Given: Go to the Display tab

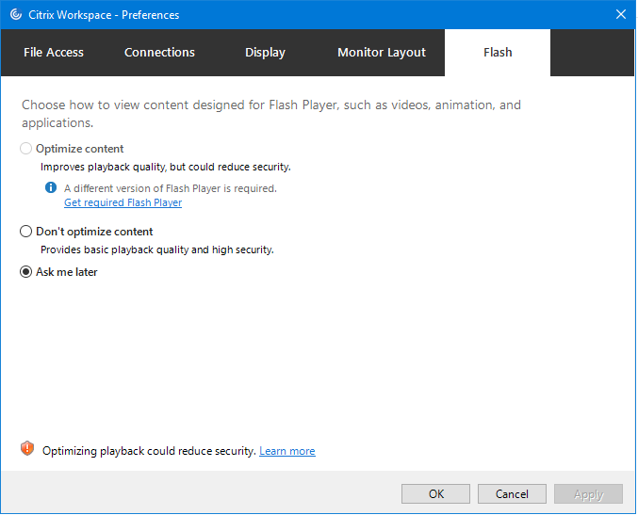Looking at the screenshot, I should pos(265,53).
